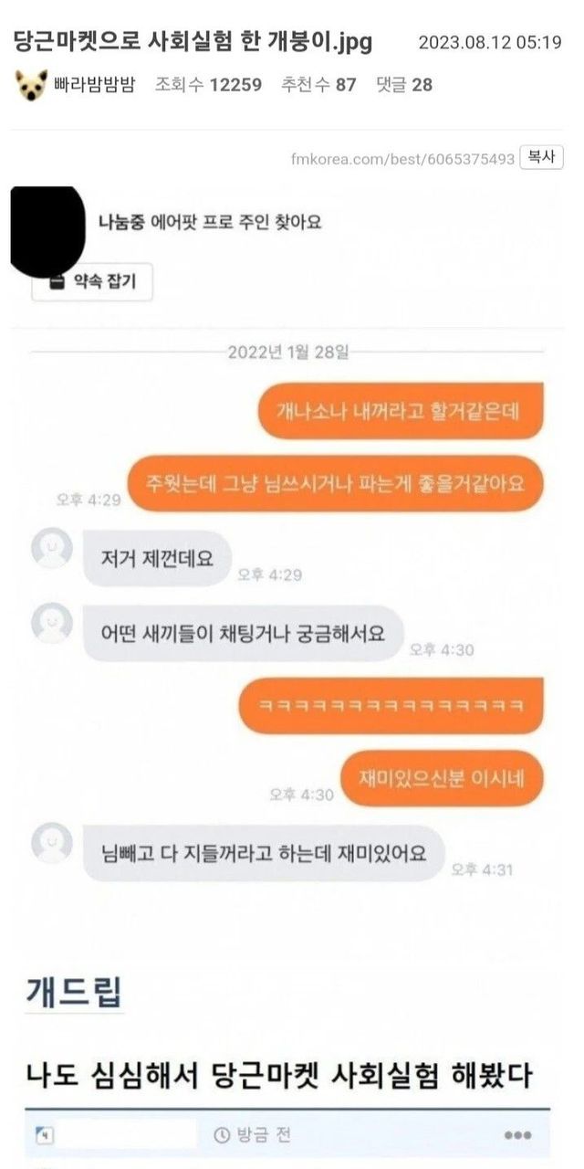Tap the 약속 잡기 appointment button
584x1169 pixels.
[92, 281]
